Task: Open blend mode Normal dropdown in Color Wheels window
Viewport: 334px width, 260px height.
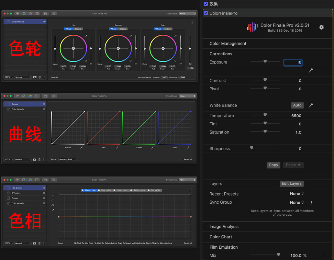Action: click(x=23, y=77)
